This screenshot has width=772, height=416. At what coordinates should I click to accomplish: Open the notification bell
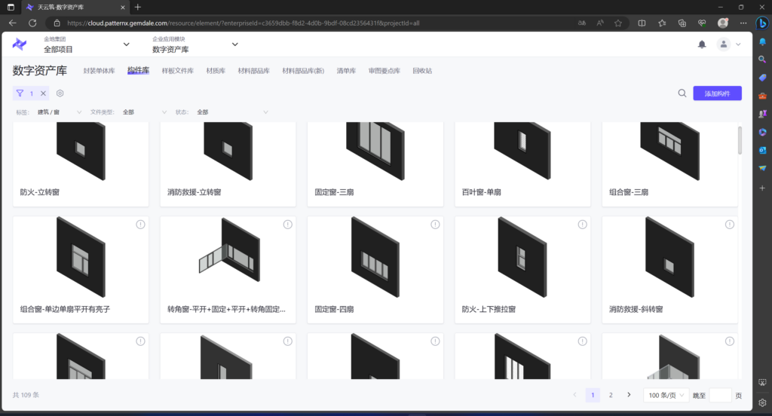pyautogui.click(x=702, y=44)
